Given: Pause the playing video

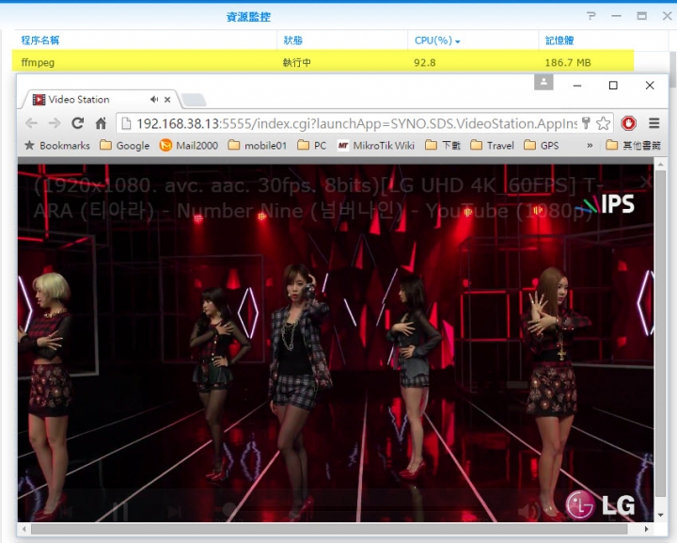Looking at the screenshot, I should [x=120, y=511].
